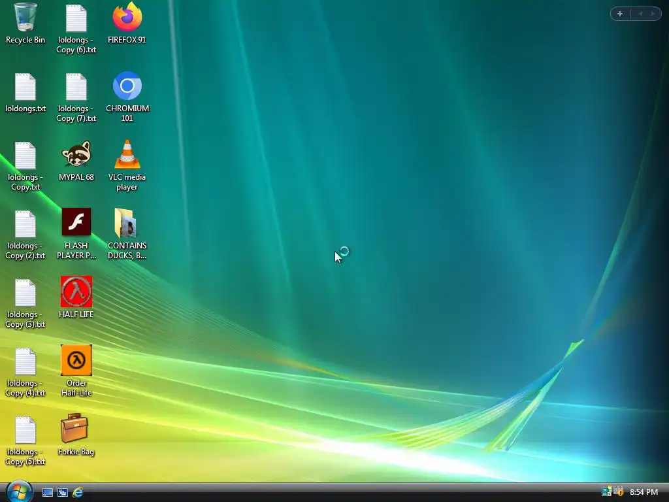Select the loldongs - Copy (2).txt file
Screen dimensions: 669x502
tap(25, 235)
